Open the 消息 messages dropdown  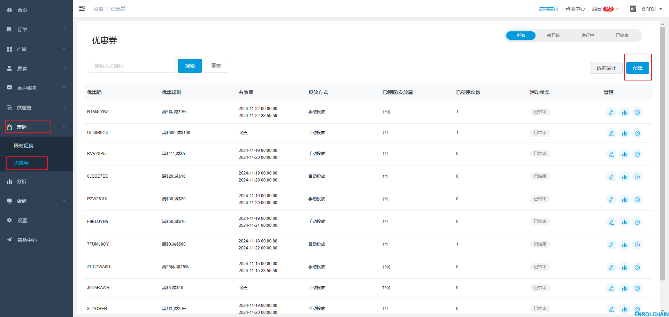(x=606, y=9)
